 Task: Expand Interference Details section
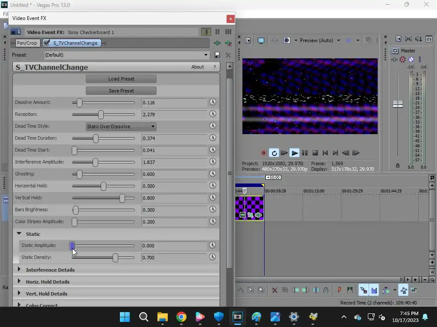click(19, 270)
